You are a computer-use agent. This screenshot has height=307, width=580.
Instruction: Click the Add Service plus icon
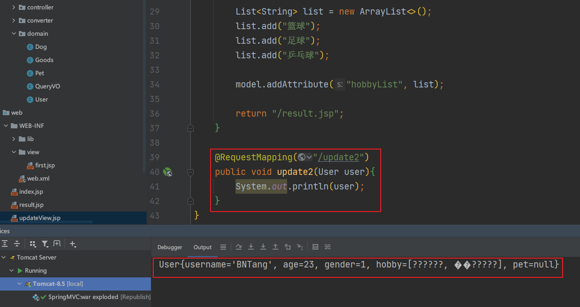click(73, 244)
